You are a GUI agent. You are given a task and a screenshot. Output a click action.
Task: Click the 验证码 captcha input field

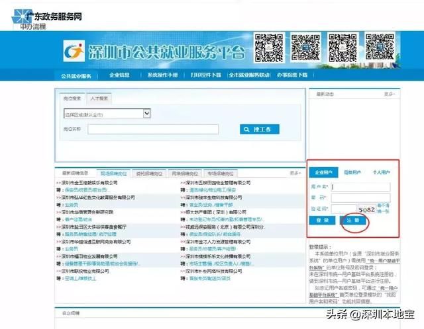pos(344,209)
